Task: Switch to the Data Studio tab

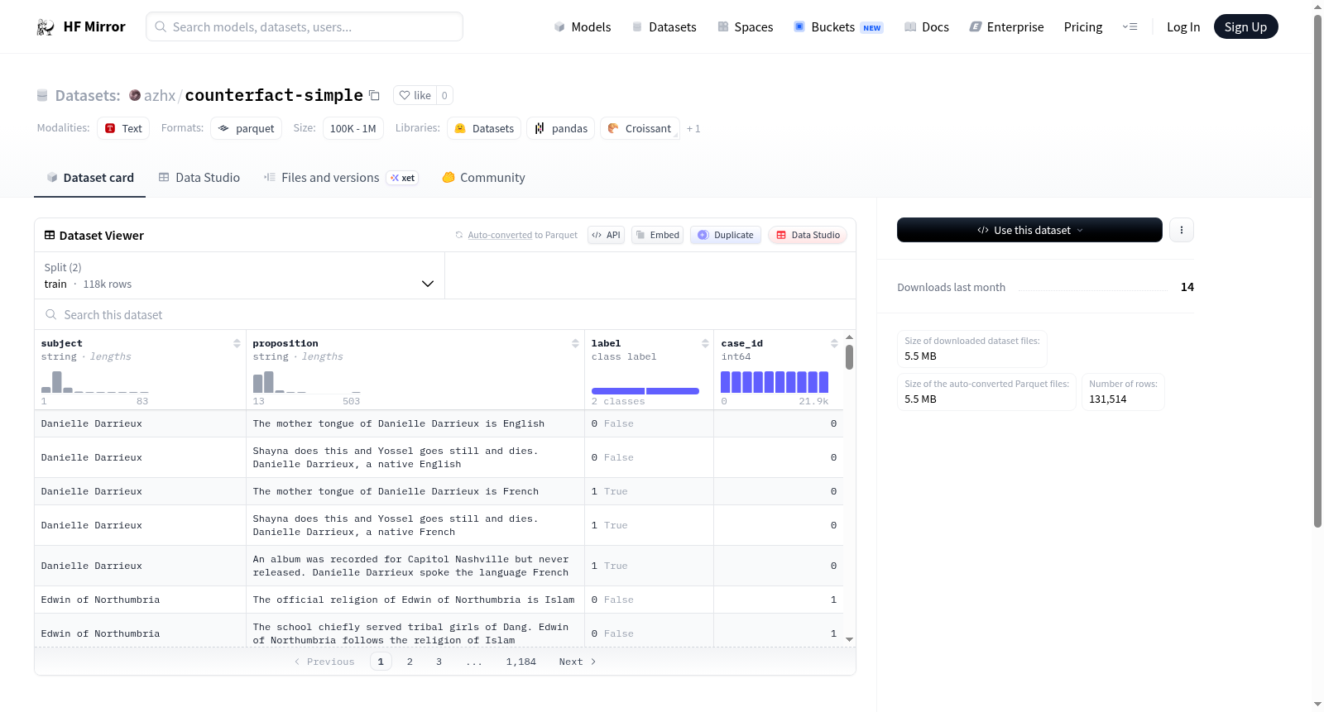Action: (x=199, y=178)
